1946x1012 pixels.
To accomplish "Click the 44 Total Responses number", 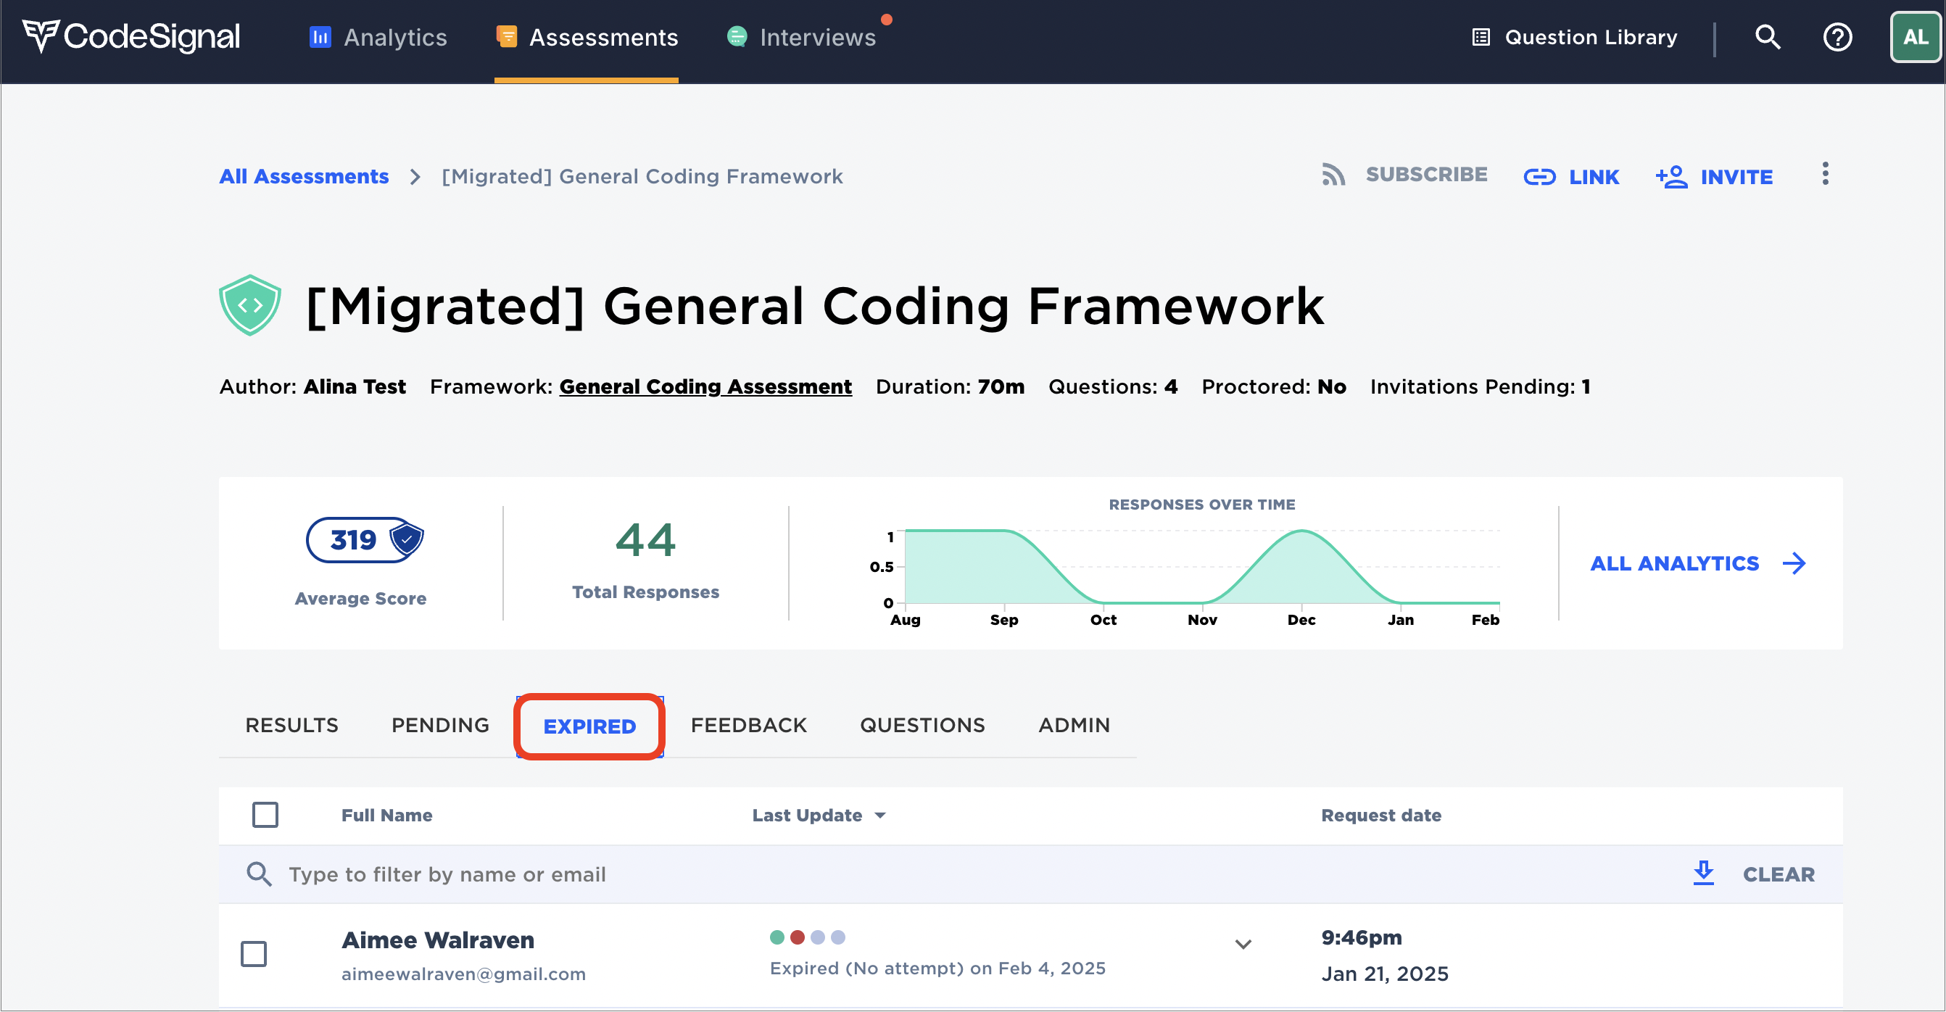I will pos(645,540).
